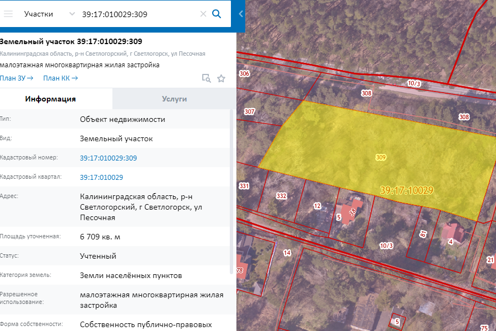
Task: Open the hamburger menu icon
Action: click(x=8, y=14)
